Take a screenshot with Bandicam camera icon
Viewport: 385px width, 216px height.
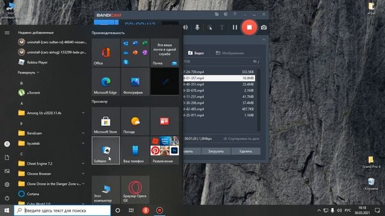point(263,28)
